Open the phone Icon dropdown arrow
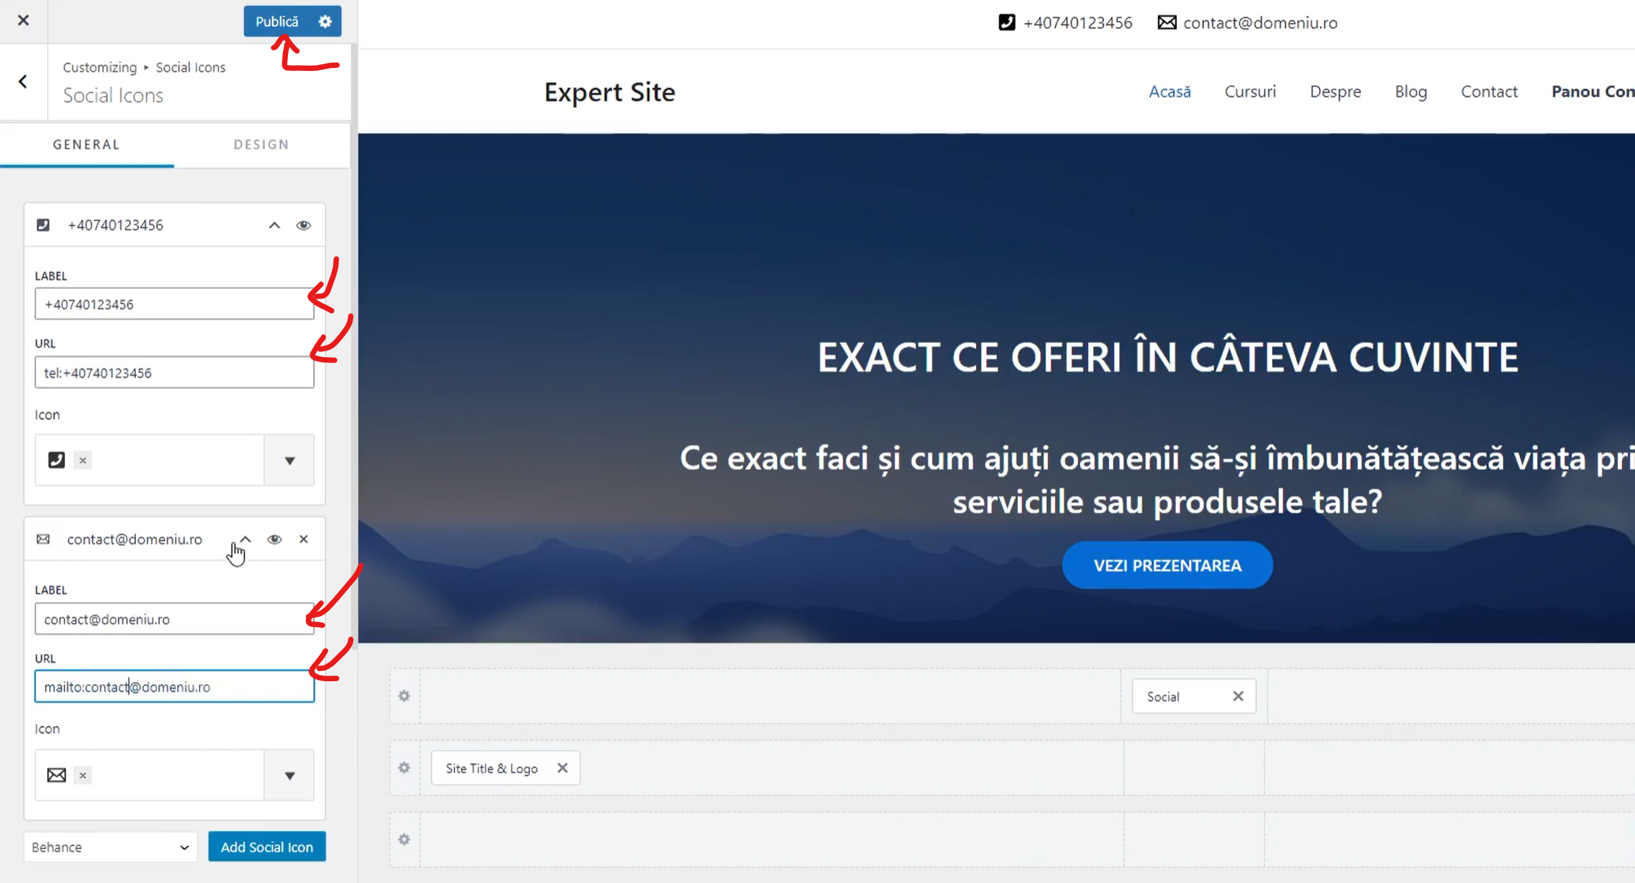The image size is (1635, 883). point(289,461)
